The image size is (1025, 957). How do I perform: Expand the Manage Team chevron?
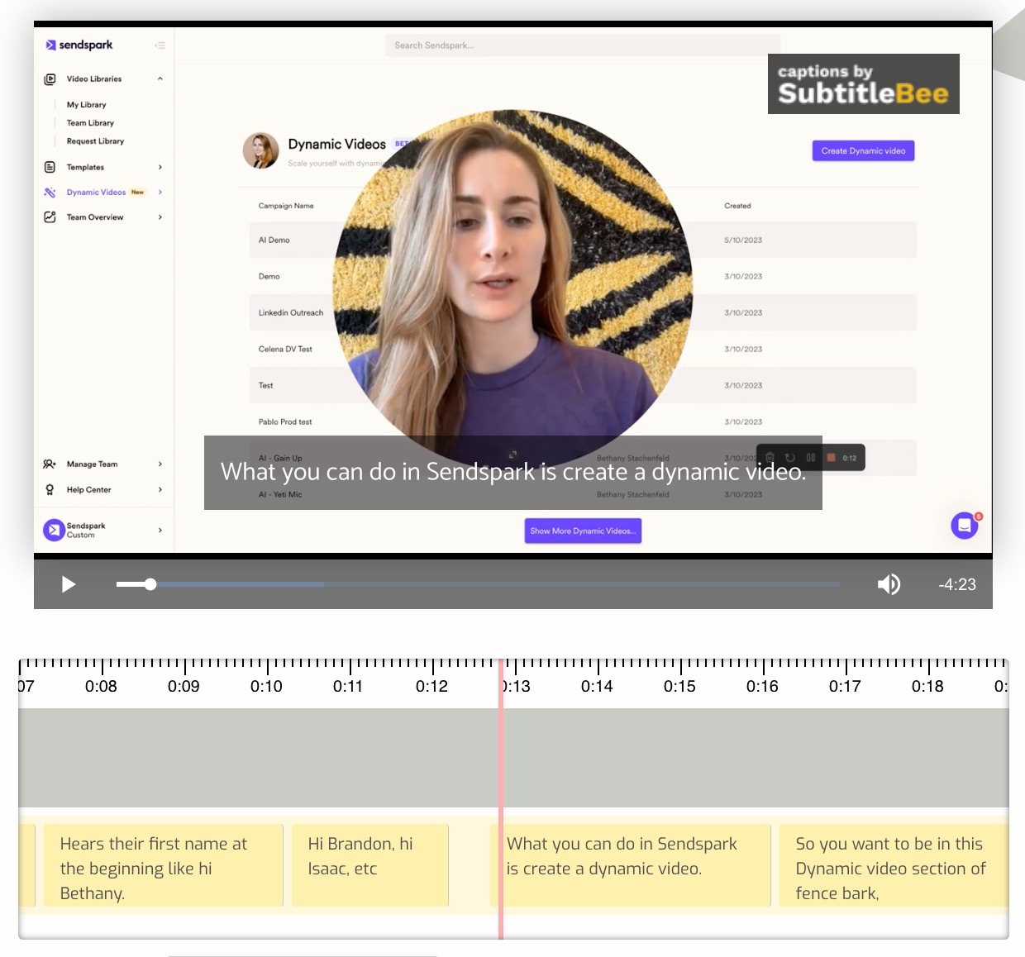[x=160, y=464]
